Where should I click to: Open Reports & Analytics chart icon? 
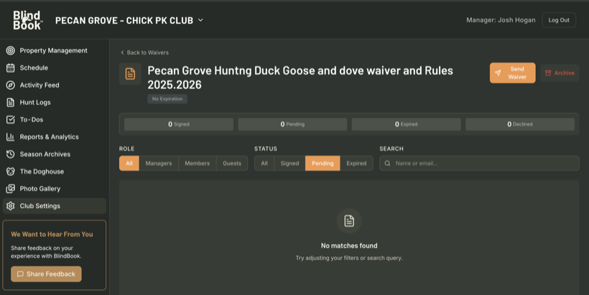(x=11, y=136)
